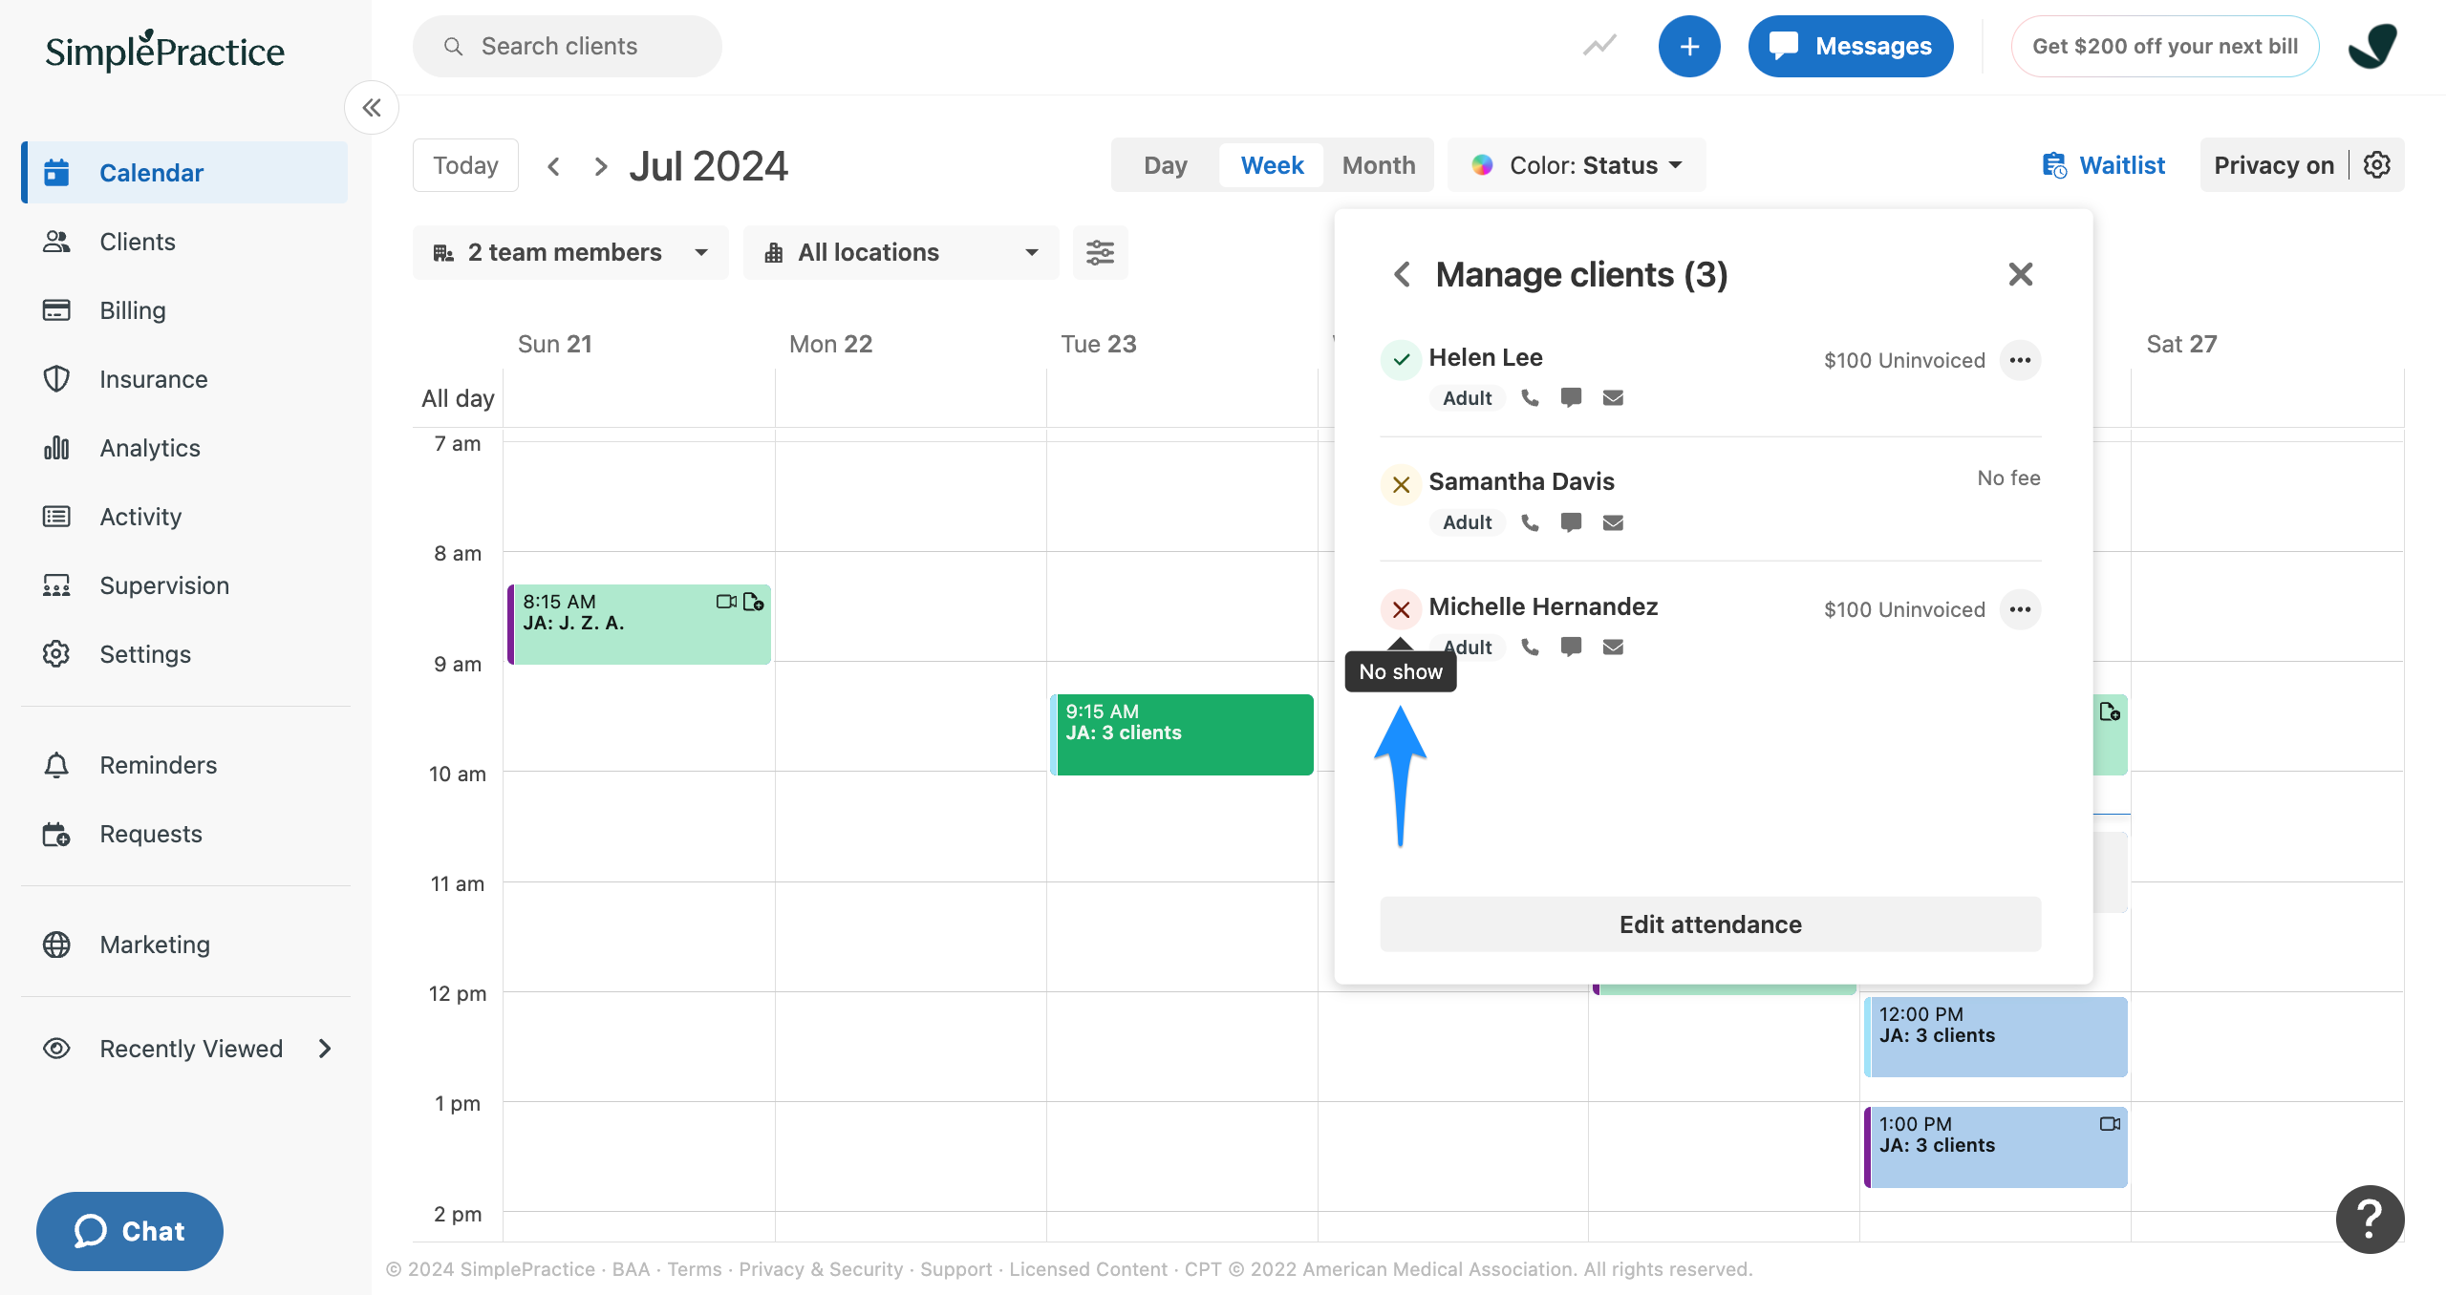Open Clients in sidebar
The width and height of the screenshot is (2446, 1295).
[x=185, y=242]
